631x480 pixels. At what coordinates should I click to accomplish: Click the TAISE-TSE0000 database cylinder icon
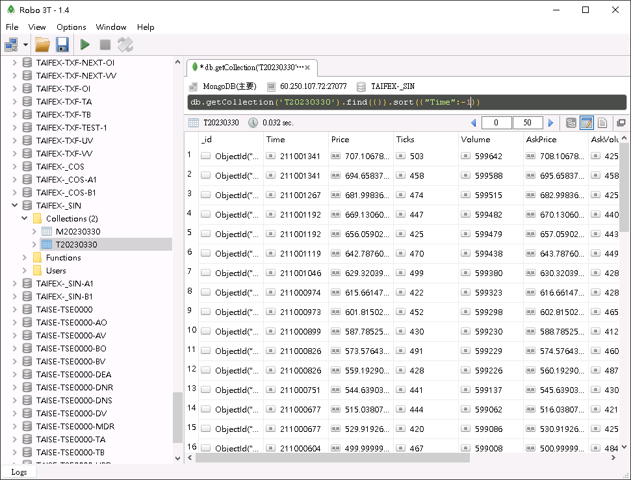27,309
